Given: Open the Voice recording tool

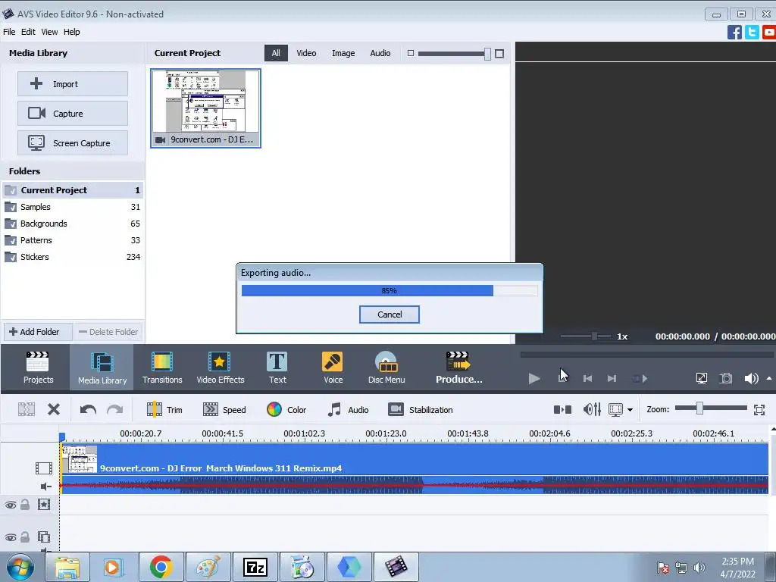Looking at the screenshot, I should (x=333, y=368).
